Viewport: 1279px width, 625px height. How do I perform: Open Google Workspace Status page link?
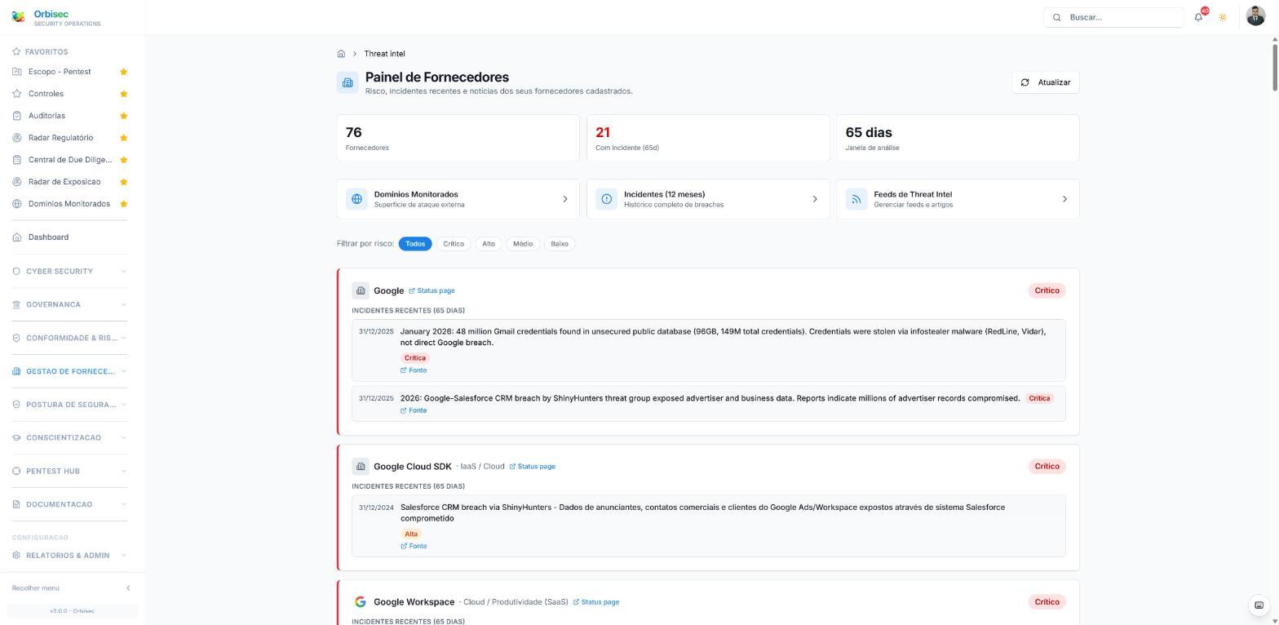click(596, 602)
